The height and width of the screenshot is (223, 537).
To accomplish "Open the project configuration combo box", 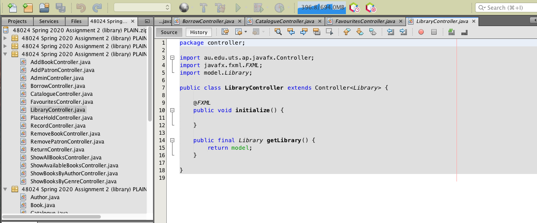I will (x=142, y=8).
